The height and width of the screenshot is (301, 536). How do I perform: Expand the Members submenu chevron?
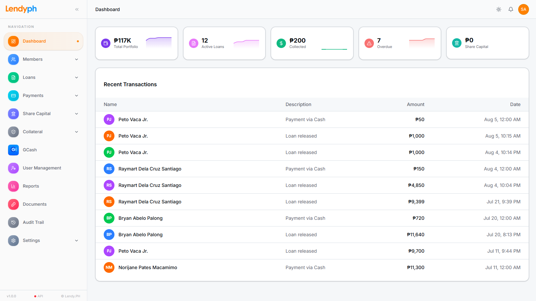click(x=77, y=59)
